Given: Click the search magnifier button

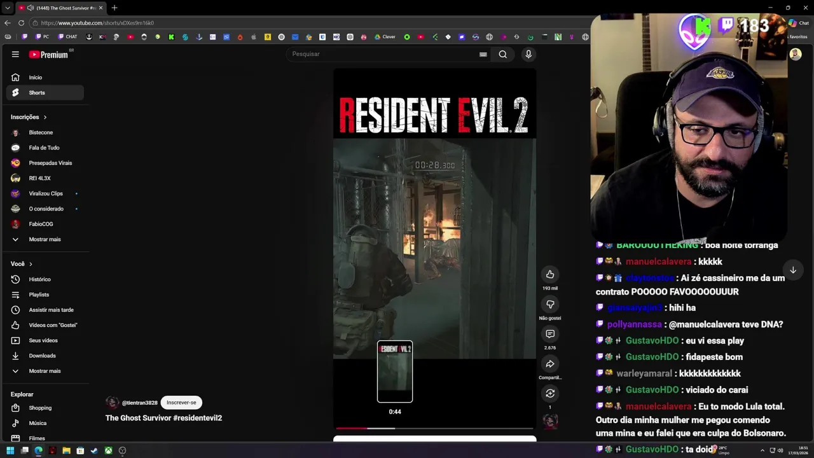Looking at the screenshot, I should point(503,54).
